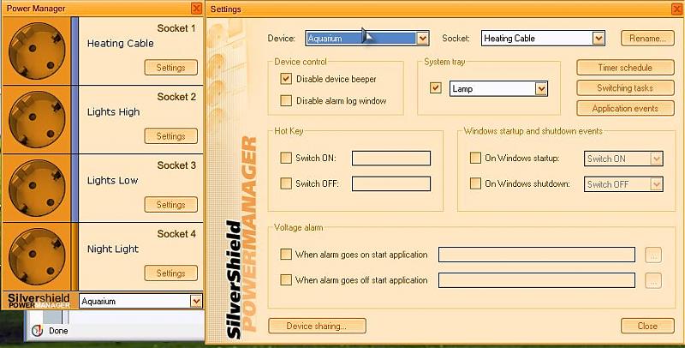Click the Rename button
The image size is (685, 348).
pos(647,39)
